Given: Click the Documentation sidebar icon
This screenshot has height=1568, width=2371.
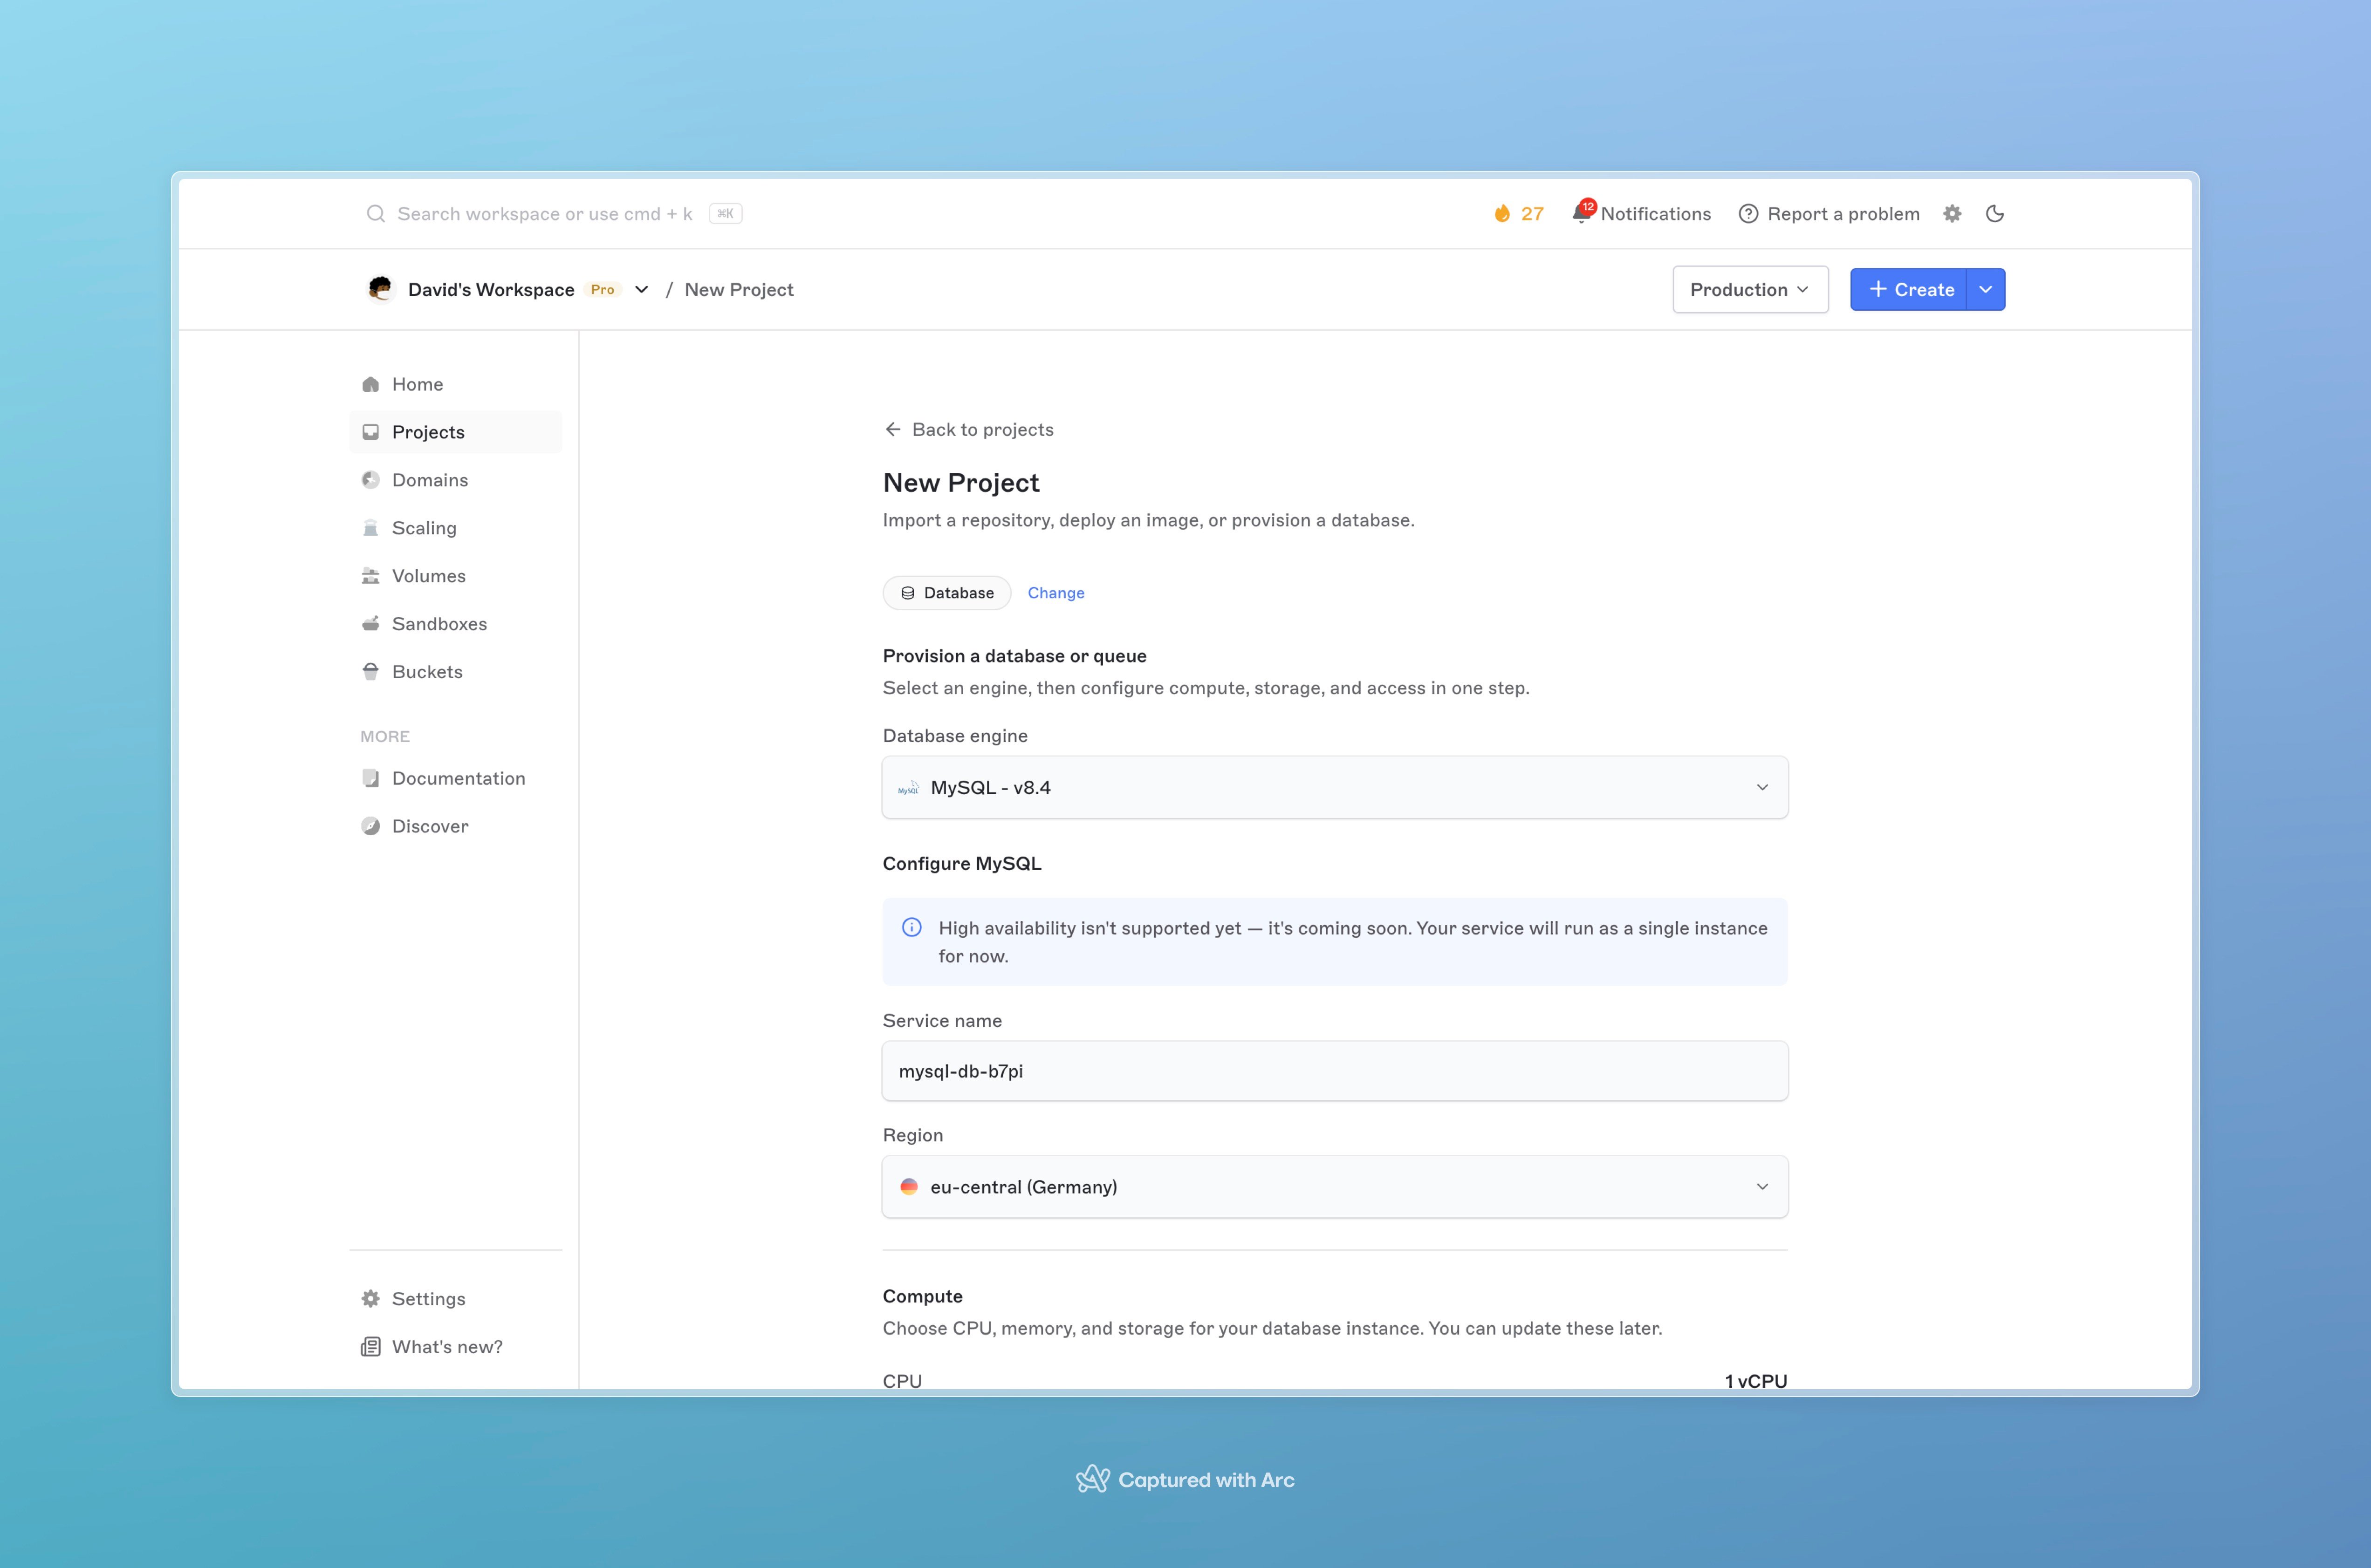Looking at the screenshot, I should coord(370,778).
